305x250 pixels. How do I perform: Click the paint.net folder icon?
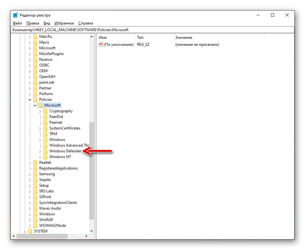coord(35,82)
